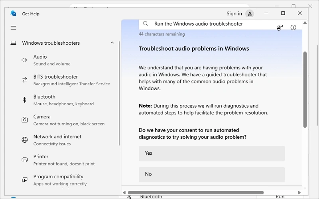Click 'Connectivity issues' subtitle text

point(52,144)
